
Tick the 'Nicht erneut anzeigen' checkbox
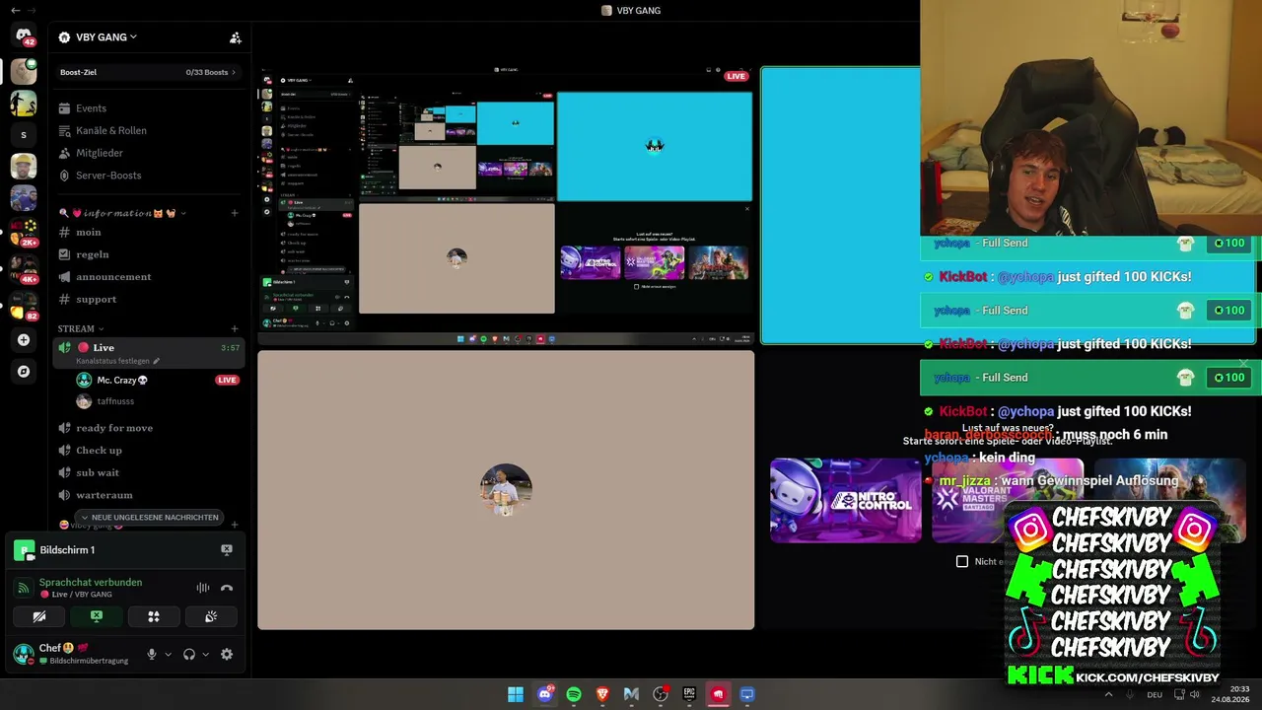point(962,561)
